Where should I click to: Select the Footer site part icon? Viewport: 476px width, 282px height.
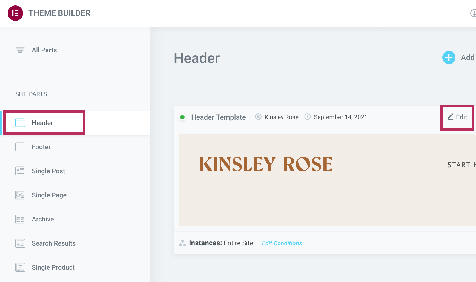(x=20, y=147)
